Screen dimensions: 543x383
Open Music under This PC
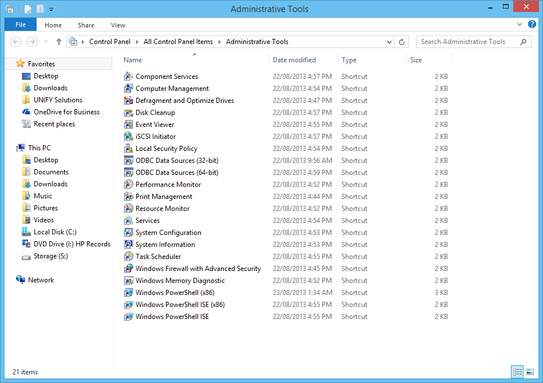click(x=42, y=196)
